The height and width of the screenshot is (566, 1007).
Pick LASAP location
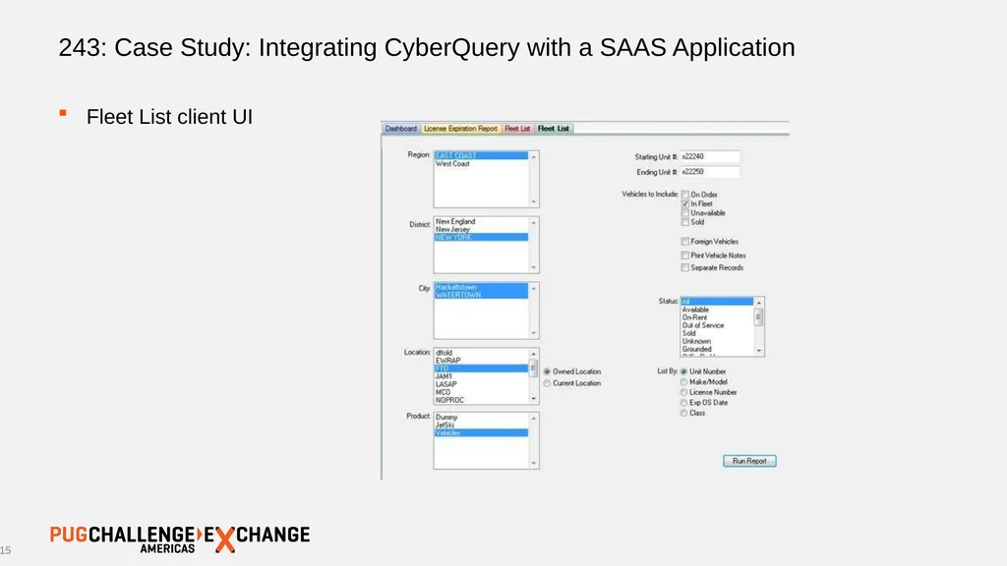(x=481, y=384)
